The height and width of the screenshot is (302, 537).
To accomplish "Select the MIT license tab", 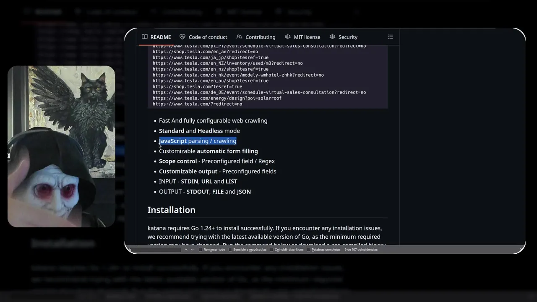I will (302, 37).
